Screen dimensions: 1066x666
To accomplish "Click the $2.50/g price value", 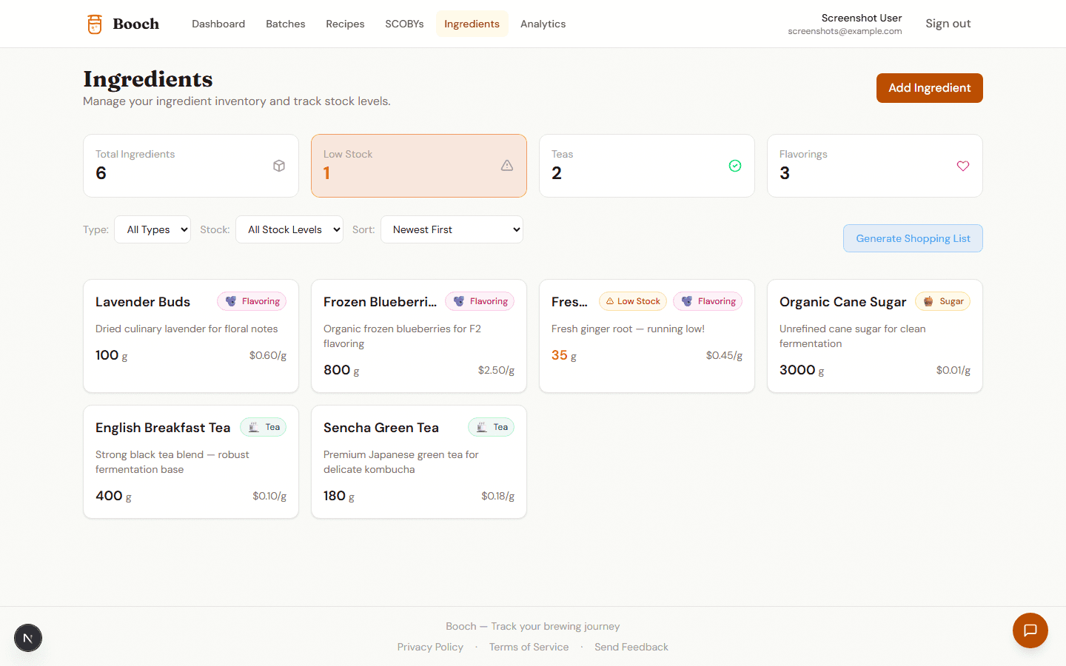I will coord(496,370).
